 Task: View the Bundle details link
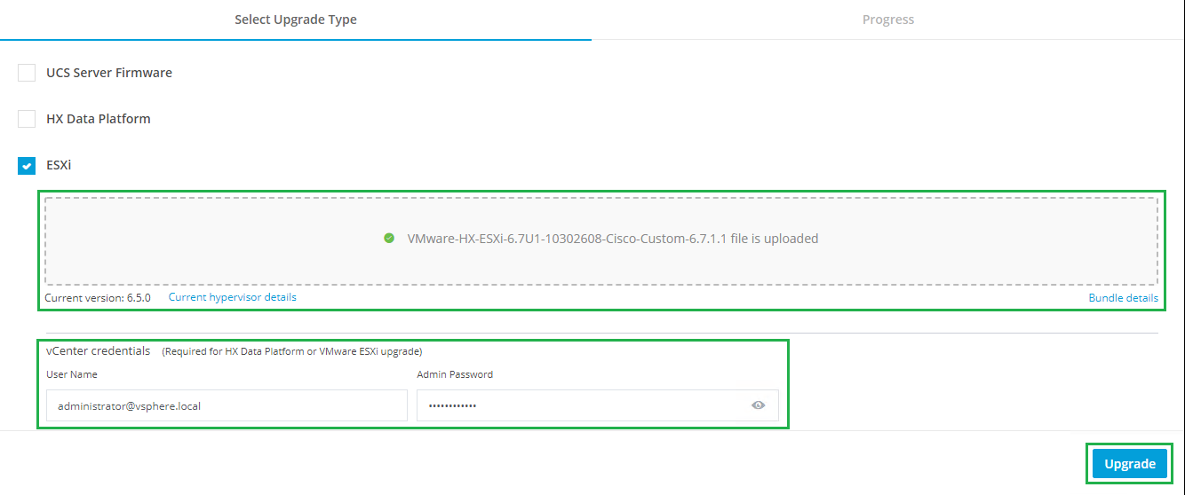pos(1123,298)
